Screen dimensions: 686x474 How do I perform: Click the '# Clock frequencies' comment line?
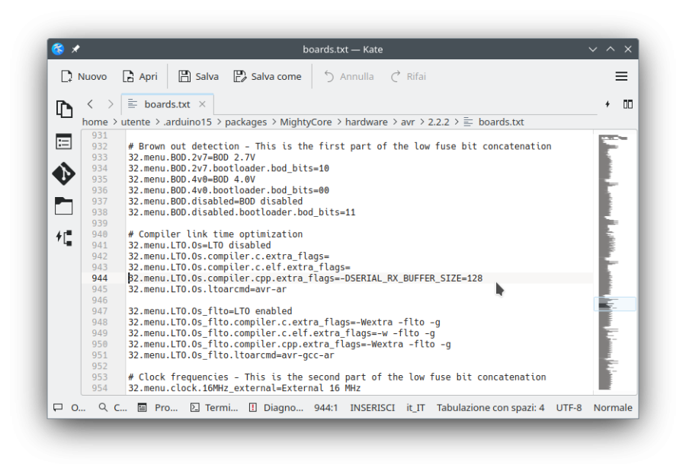(337, 377)
